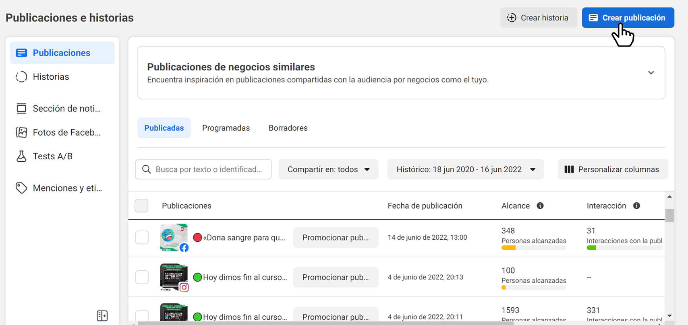Click Promocionar button for 20:11 post
The image size is (688, 325).
coord(336,315)
